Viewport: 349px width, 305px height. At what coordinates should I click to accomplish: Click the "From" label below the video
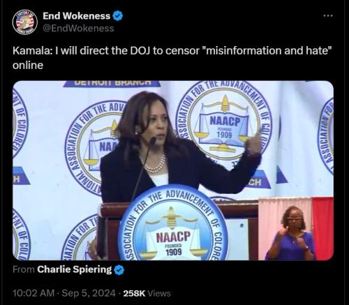coord(24,269)
